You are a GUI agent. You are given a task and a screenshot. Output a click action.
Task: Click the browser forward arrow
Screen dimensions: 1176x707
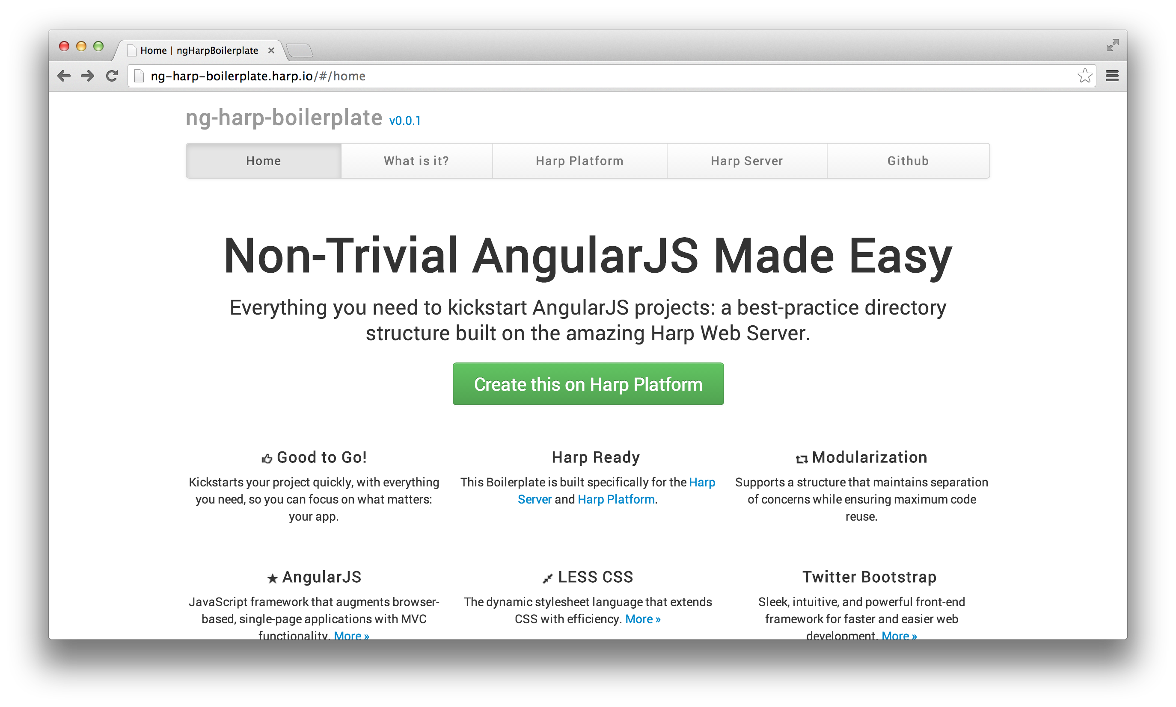[87, 76]
